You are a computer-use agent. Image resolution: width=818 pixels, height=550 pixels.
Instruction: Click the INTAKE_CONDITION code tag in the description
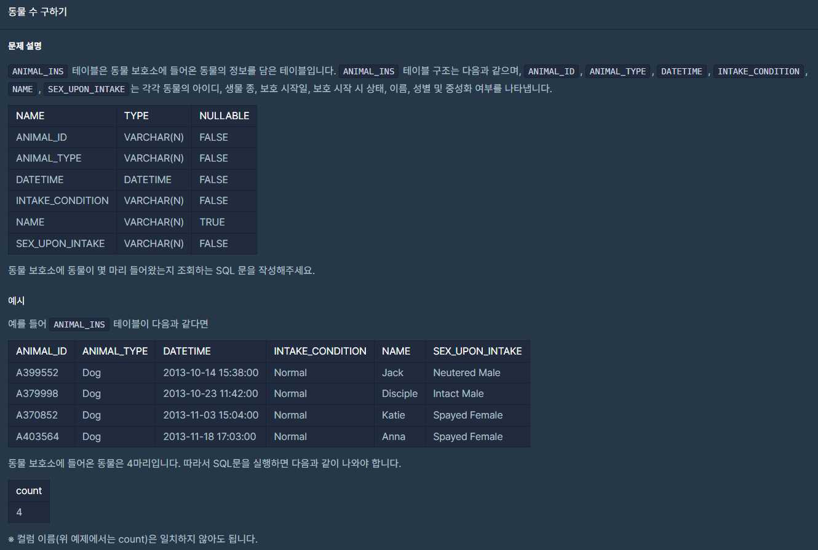[758, 71]
